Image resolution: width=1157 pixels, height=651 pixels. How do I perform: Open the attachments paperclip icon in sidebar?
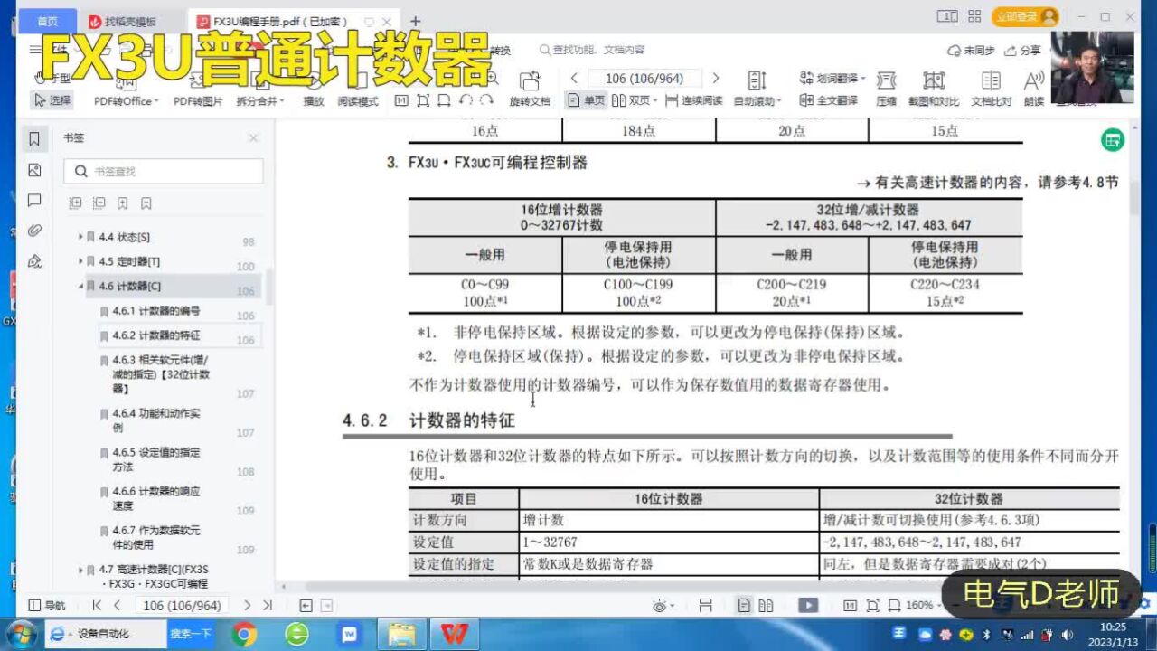(34, 231)
